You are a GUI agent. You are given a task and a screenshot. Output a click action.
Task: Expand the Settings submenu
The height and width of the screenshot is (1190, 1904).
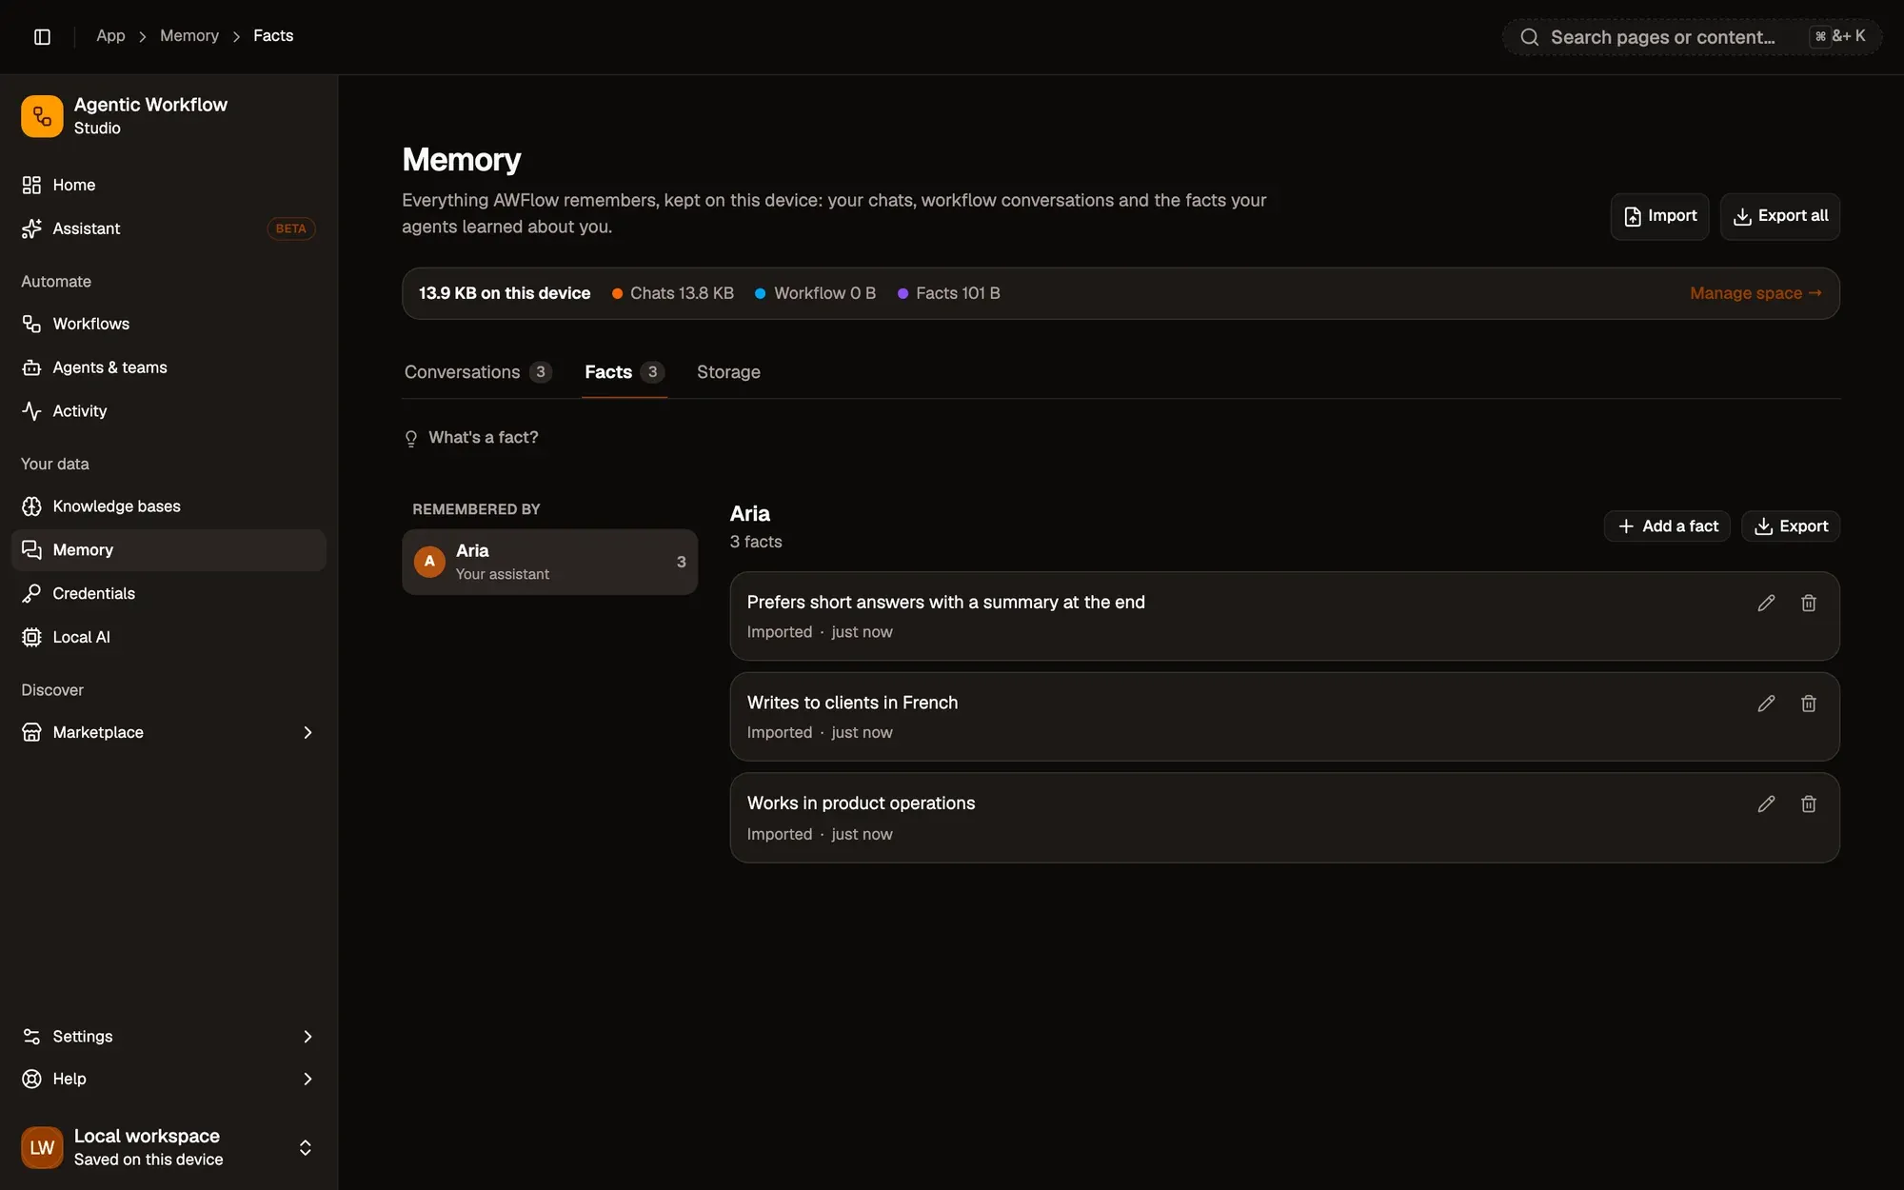tap(307, 1037)
